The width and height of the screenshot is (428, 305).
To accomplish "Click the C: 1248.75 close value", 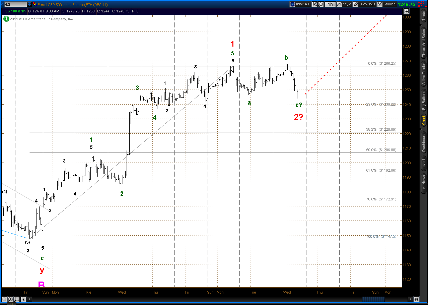I will (121, 11).
